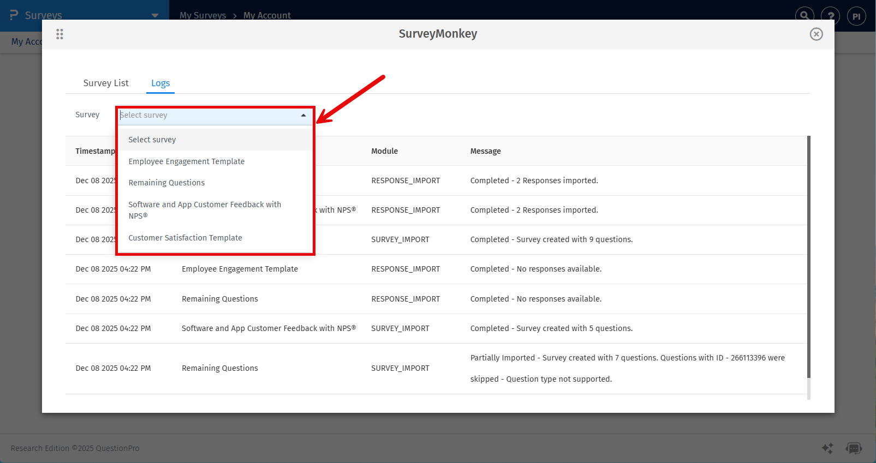This screenshot has height=463, width=876.
Task: Click the Partially Imported message text
Action: click(x=628, y=368)
